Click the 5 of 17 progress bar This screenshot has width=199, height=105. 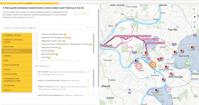[x=29, y=3]
